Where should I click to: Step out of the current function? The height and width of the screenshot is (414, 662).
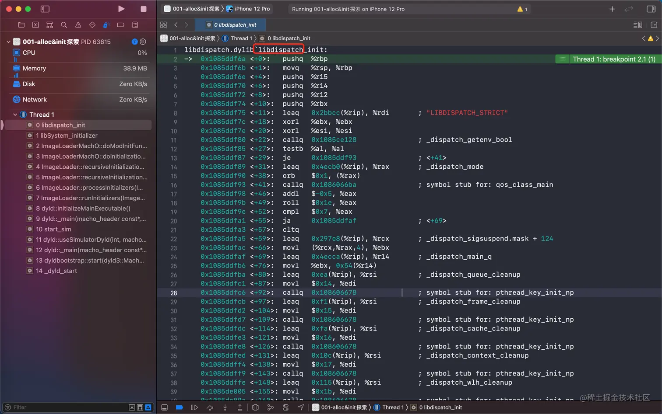pyautogui.click(x=240, y=407)
